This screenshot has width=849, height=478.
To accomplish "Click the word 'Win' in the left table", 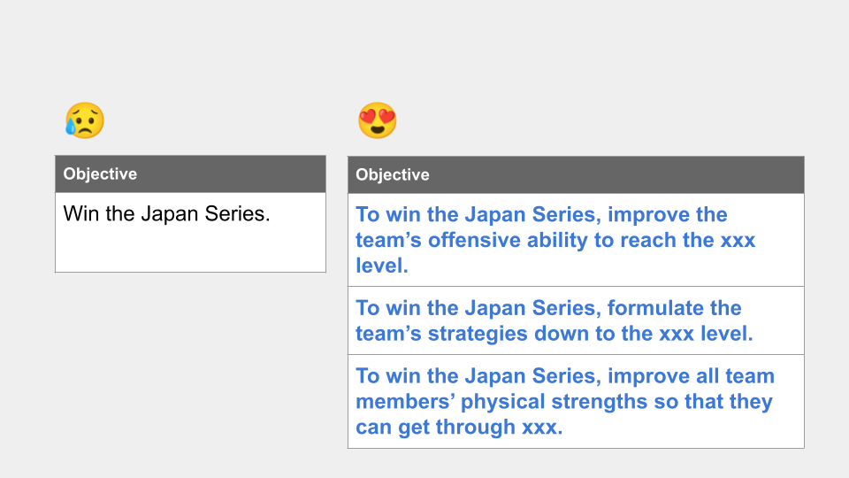I will [x=81, y=213].
